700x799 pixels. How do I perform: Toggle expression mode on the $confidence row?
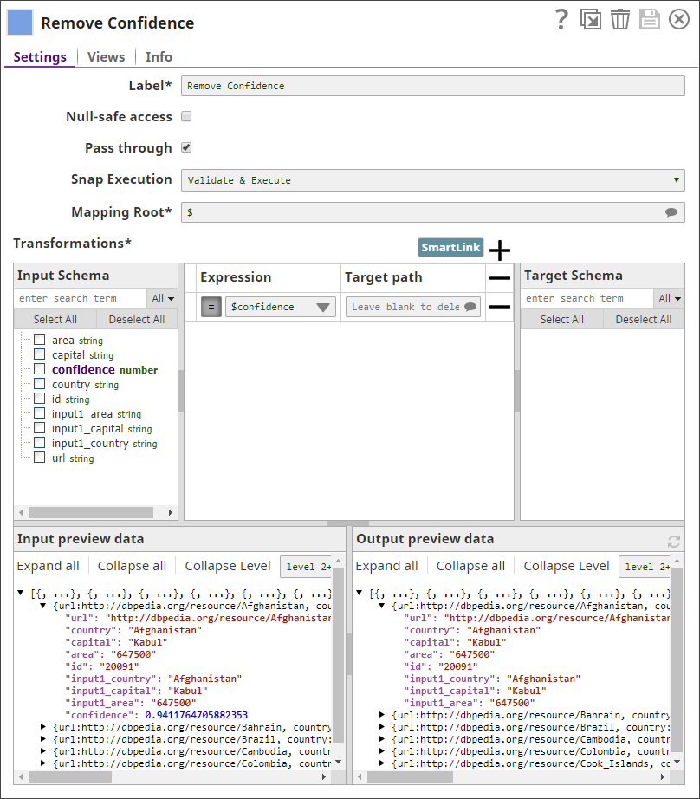pos(211,306)
